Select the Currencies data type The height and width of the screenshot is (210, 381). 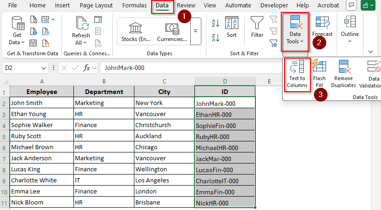(x=172, y=32)
